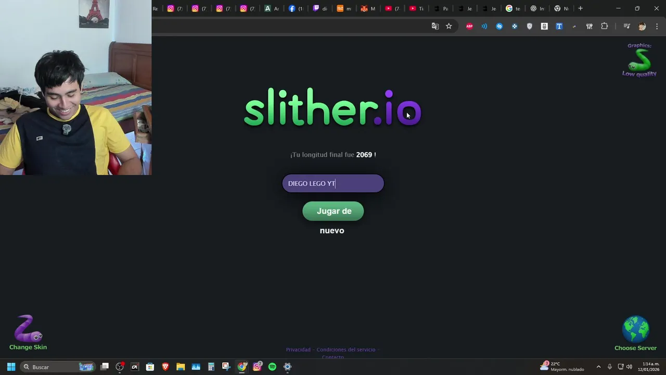Open the Condiciones del servicio link

pyautogui.click(x=345, y=349)
